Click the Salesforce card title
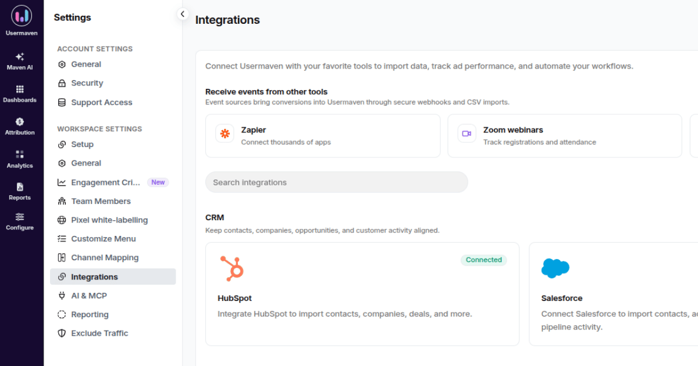Viewport: 698px width, 366px height. tap(562, 298)
